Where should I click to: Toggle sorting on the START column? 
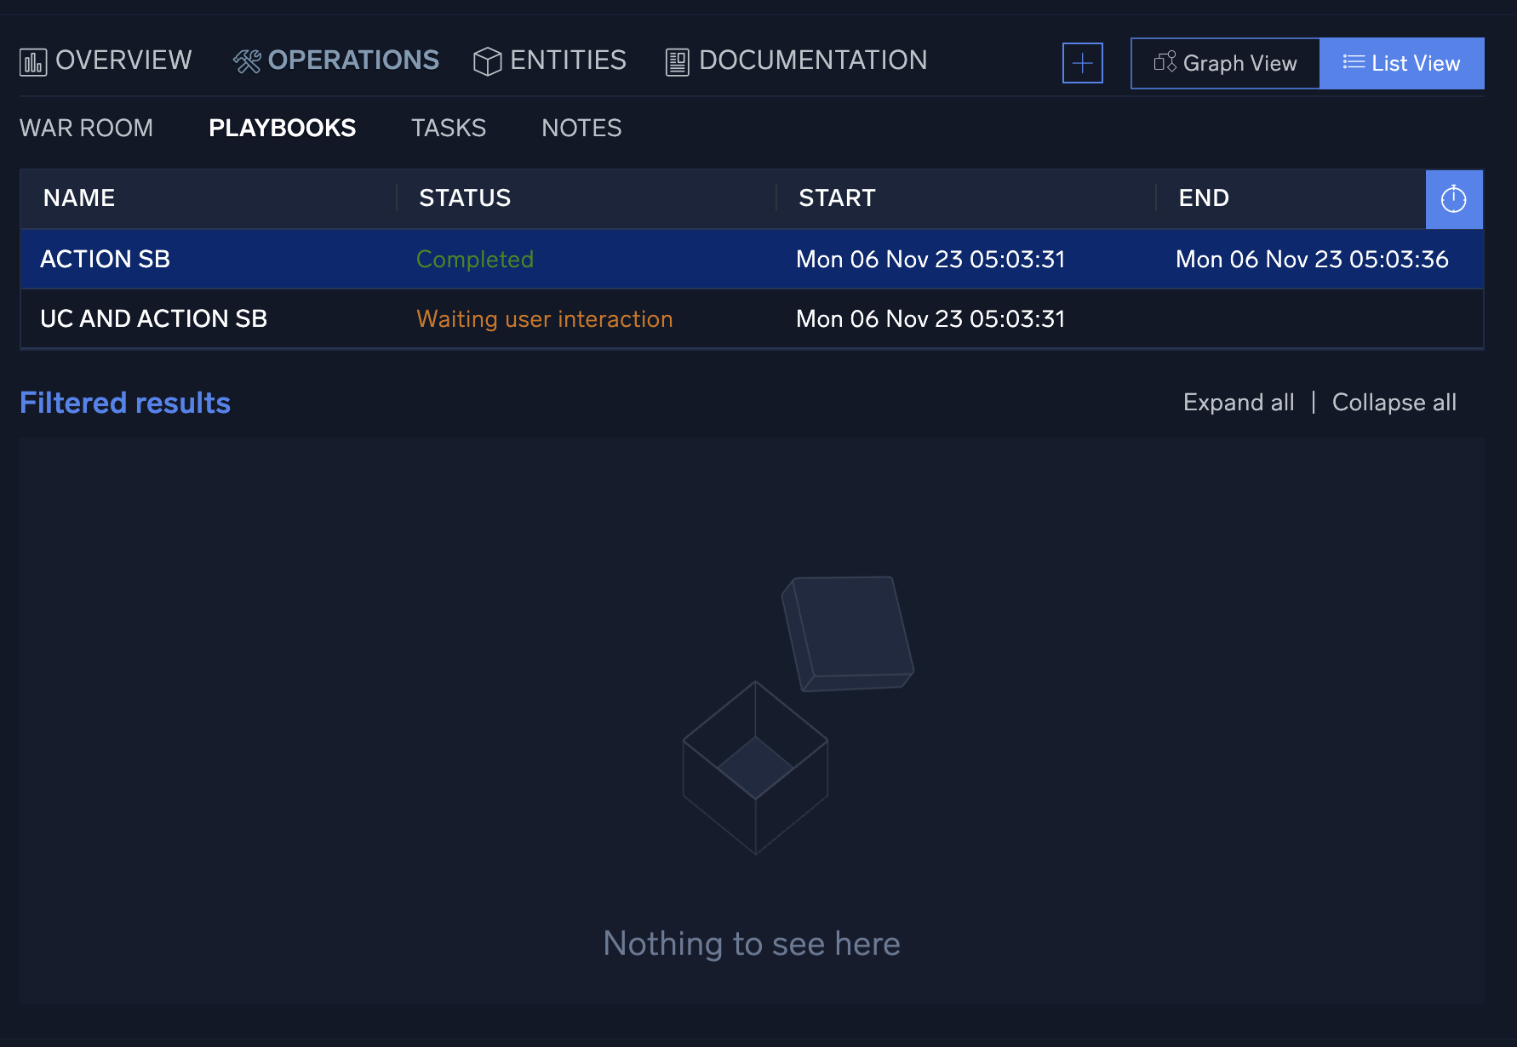pyautogui.click(x=837, y=197)
